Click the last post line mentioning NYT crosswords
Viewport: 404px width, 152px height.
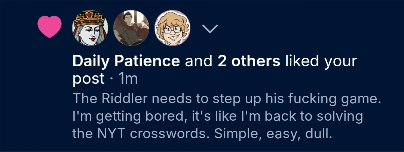(202, 133)
